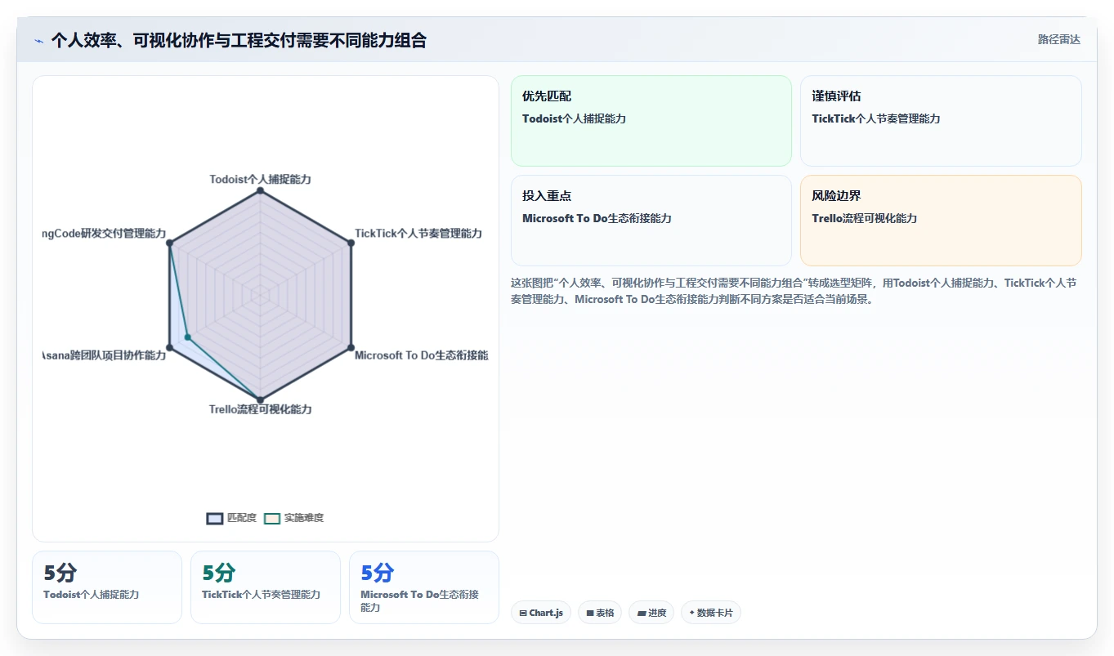1114x656 pixels.
Task: Select the 进度 tag chip
Action: [x=651, y=613]
